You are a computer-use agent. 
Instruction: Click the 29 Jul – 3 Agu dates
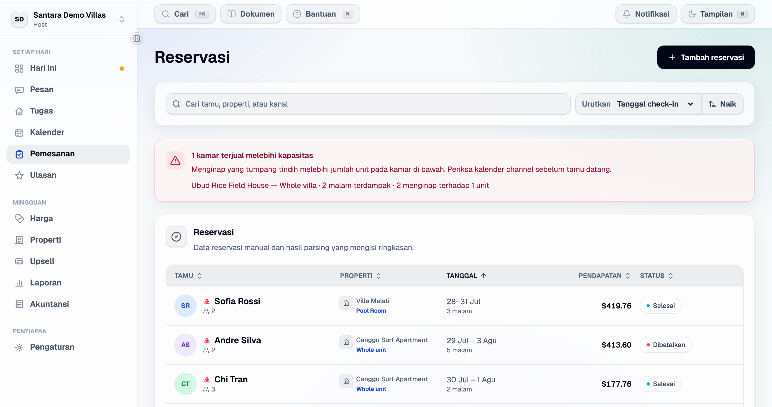472,341
